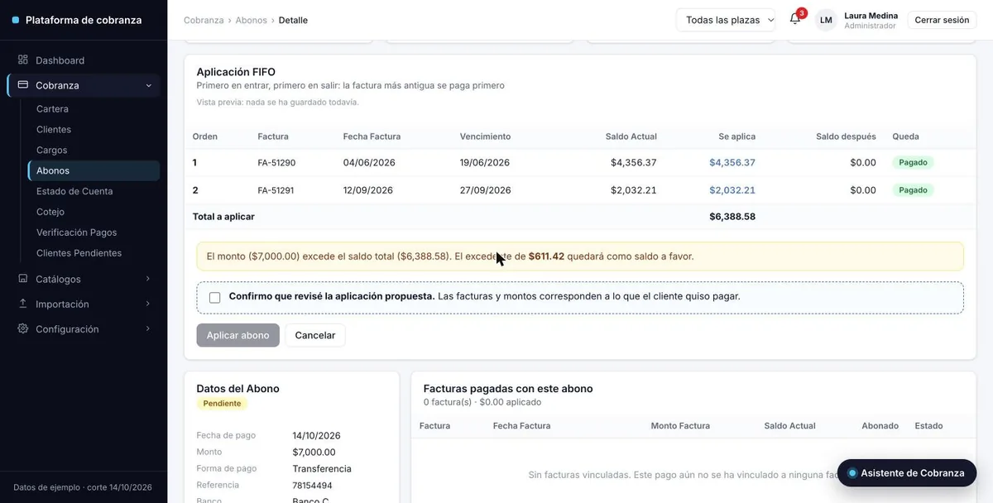Expand the Importación submenu chevron
The width and height of the screenshot is (993, 503).
[x=148, y=304]
